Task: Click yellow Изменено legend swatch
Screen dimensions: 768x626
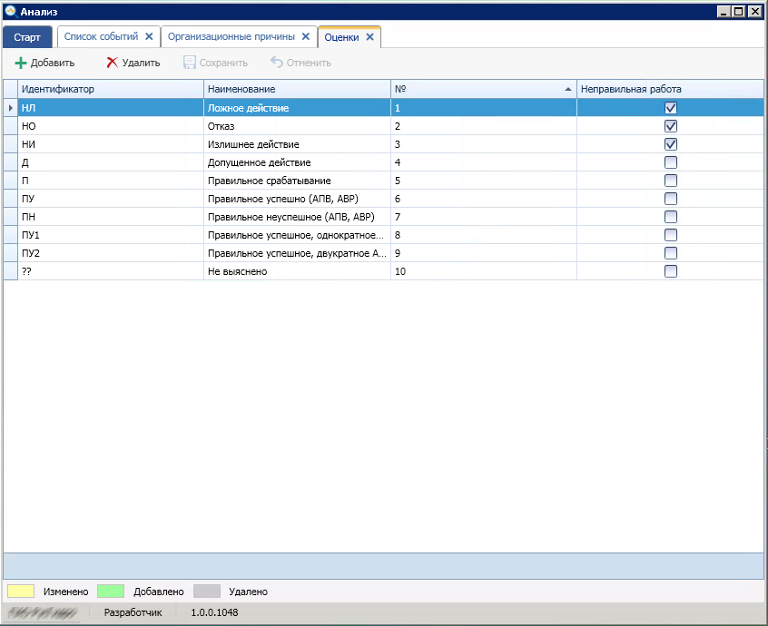Action: (x=21, y=591)
